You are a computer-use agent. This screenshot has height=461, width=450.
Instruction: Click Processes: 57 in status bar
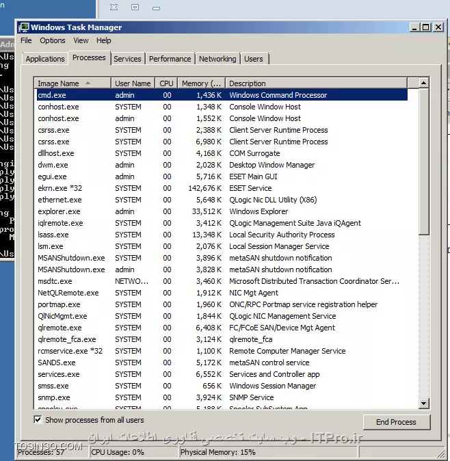coord(41,452)
